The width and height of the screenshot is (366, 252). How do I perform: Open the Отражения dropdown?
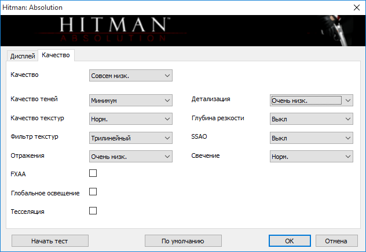click(x=131, y=157)
